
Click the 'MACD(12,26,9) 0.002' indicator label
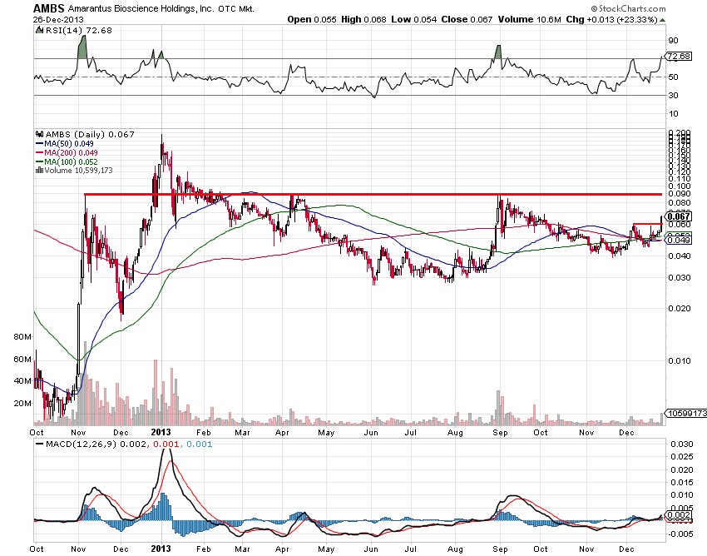(96, 444)
